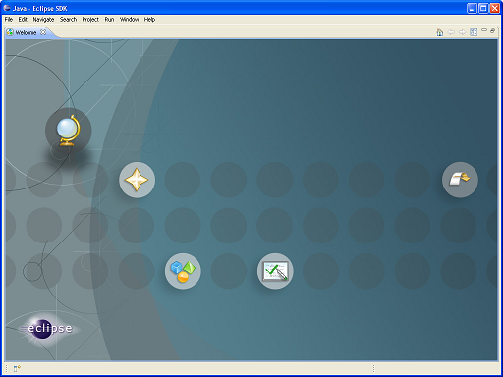
Task: Select the Welcome tab
Action: (x=26, y=32)
